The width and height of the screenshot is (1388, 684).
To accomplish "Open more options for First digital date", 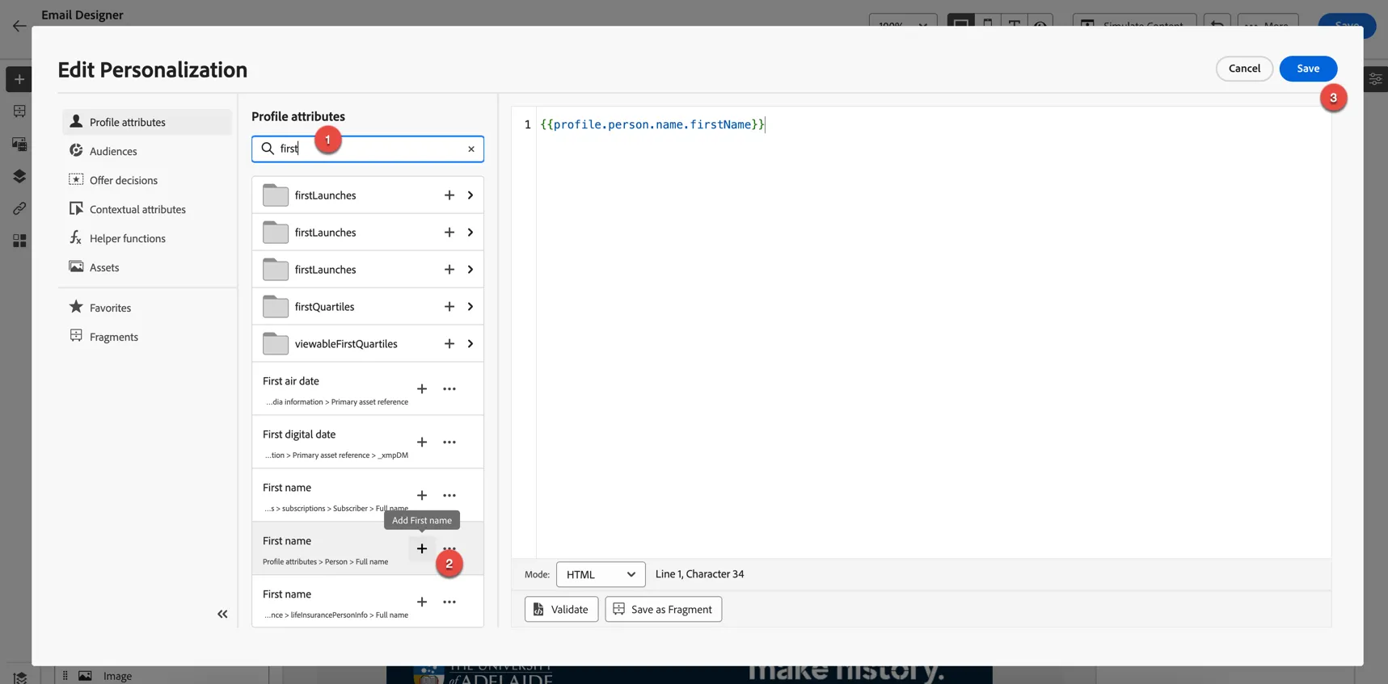I will pyautogui.click(x=449, y=443).
